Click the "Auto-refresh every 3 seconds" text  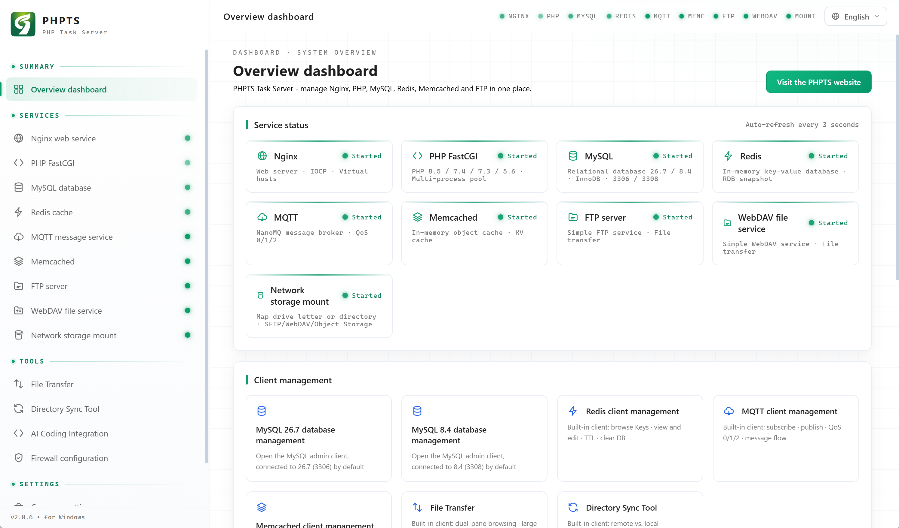point(802,125)
